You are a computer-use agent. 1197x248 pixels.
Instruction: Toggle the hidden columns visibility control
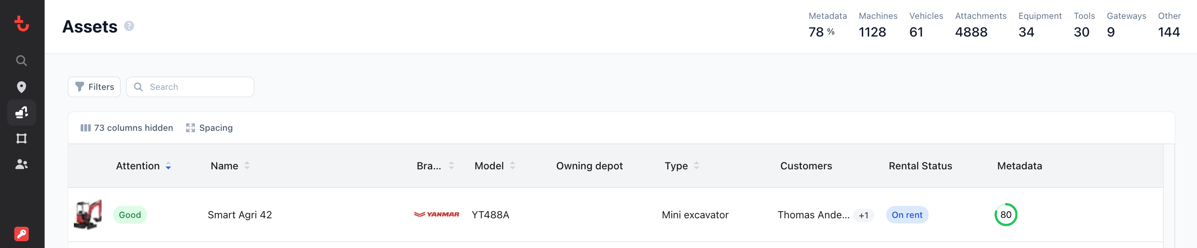(x=127, y=128)
